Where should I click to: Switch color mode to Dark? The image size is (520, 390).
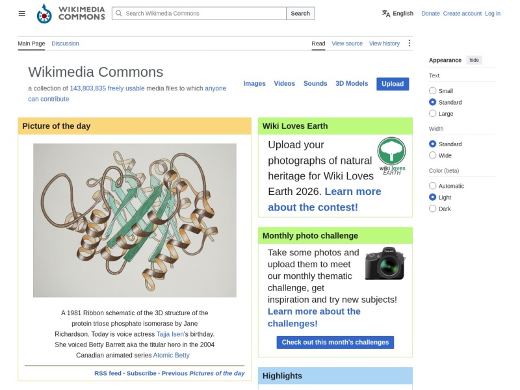432,209
